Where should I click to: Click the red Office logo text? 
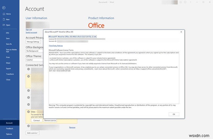(x=96, y=26)
